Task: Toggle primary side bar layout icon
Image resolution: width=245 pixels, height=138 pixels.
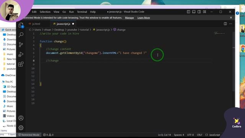Action: pyautogui.click(x=188, y=12)
